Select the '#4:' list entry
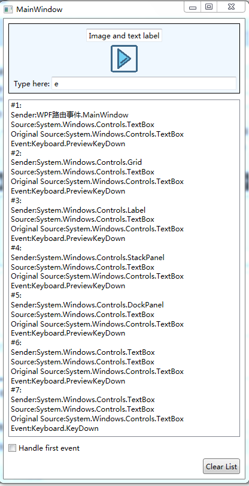 pos(16,247)
